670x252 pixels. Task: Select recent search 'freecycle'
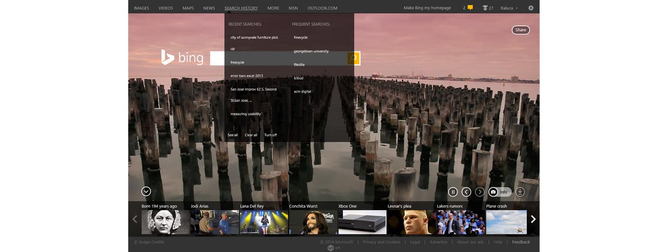(237, 62)
